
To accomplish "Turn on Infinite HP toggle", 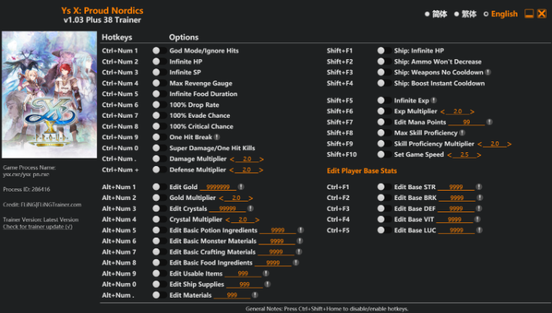I will (159, 62).
